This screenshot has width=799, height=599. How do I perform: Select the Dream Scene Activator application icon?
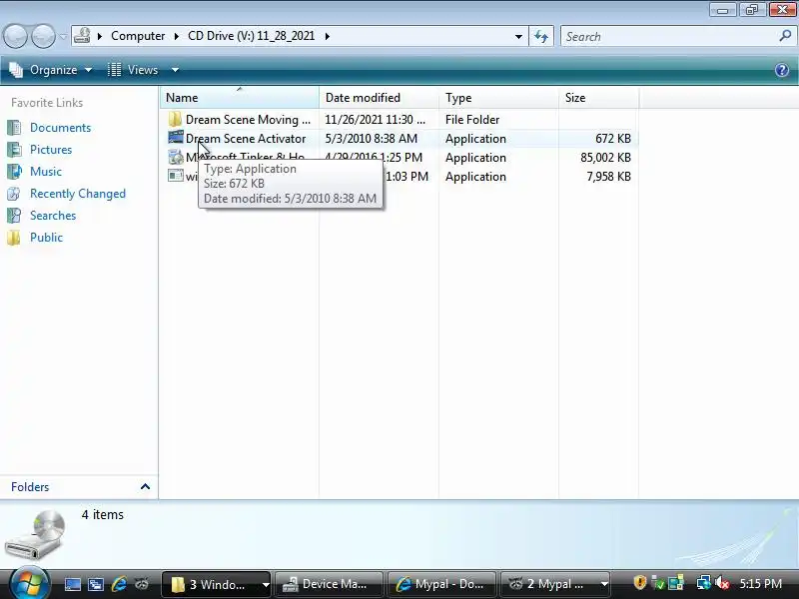176,138
